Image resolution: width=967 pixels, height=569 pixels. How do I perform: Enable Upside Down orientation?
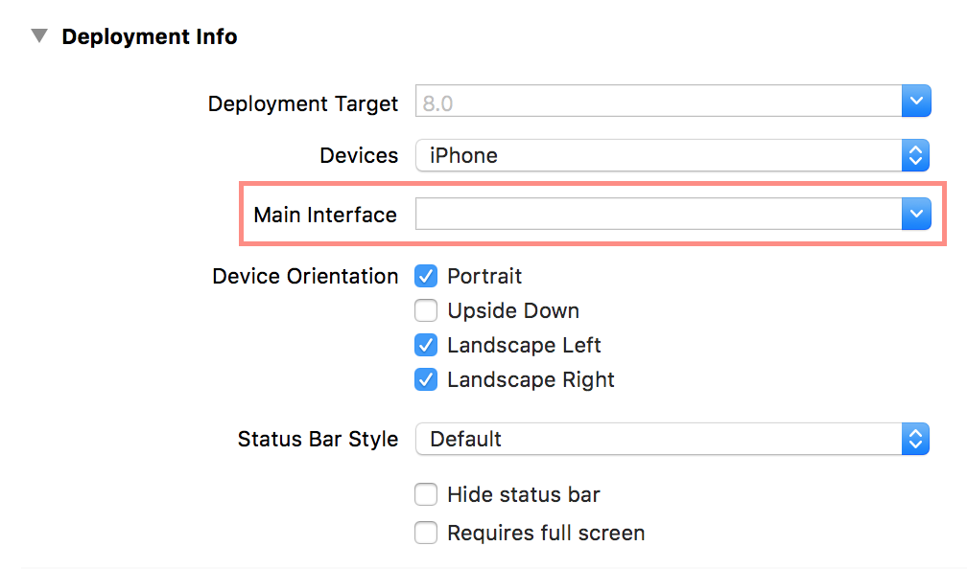(426, 310)
